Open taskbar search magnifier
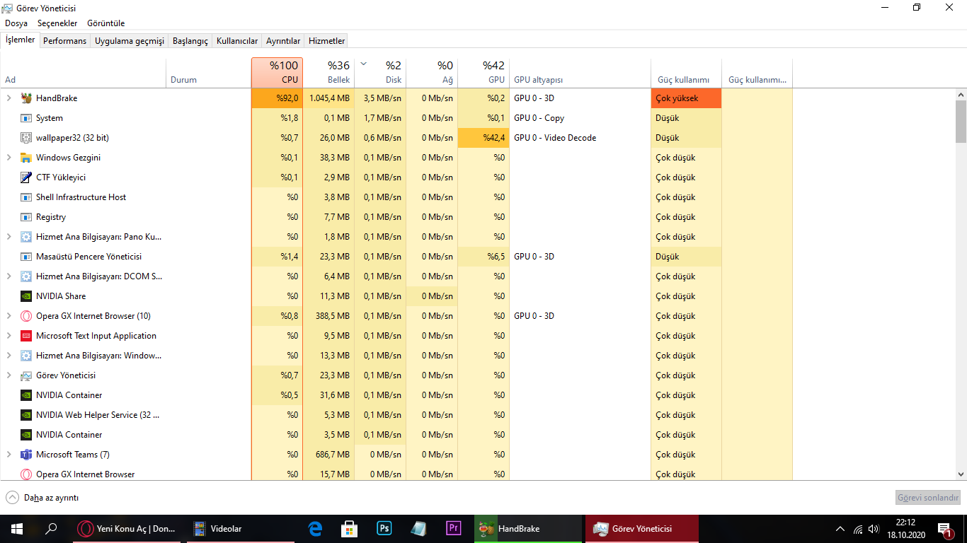967x543 pixels. click(x=51, y=528)
